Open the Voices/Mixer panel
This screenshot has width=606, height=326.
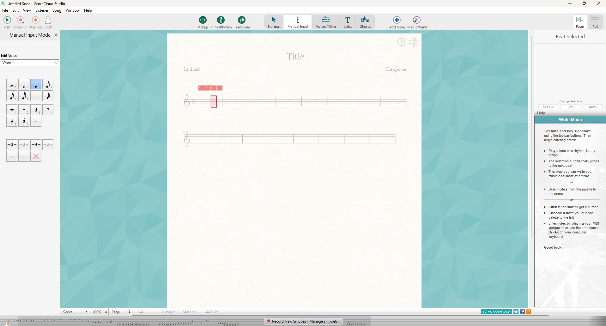click(326, 22)
